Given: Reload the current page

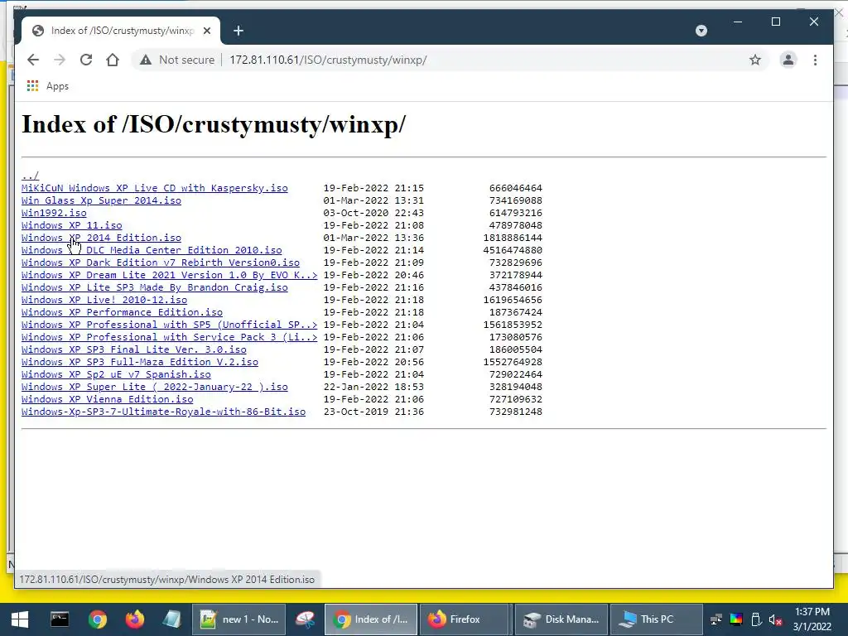Looking at the screenshot, I should tap(86, 60).
